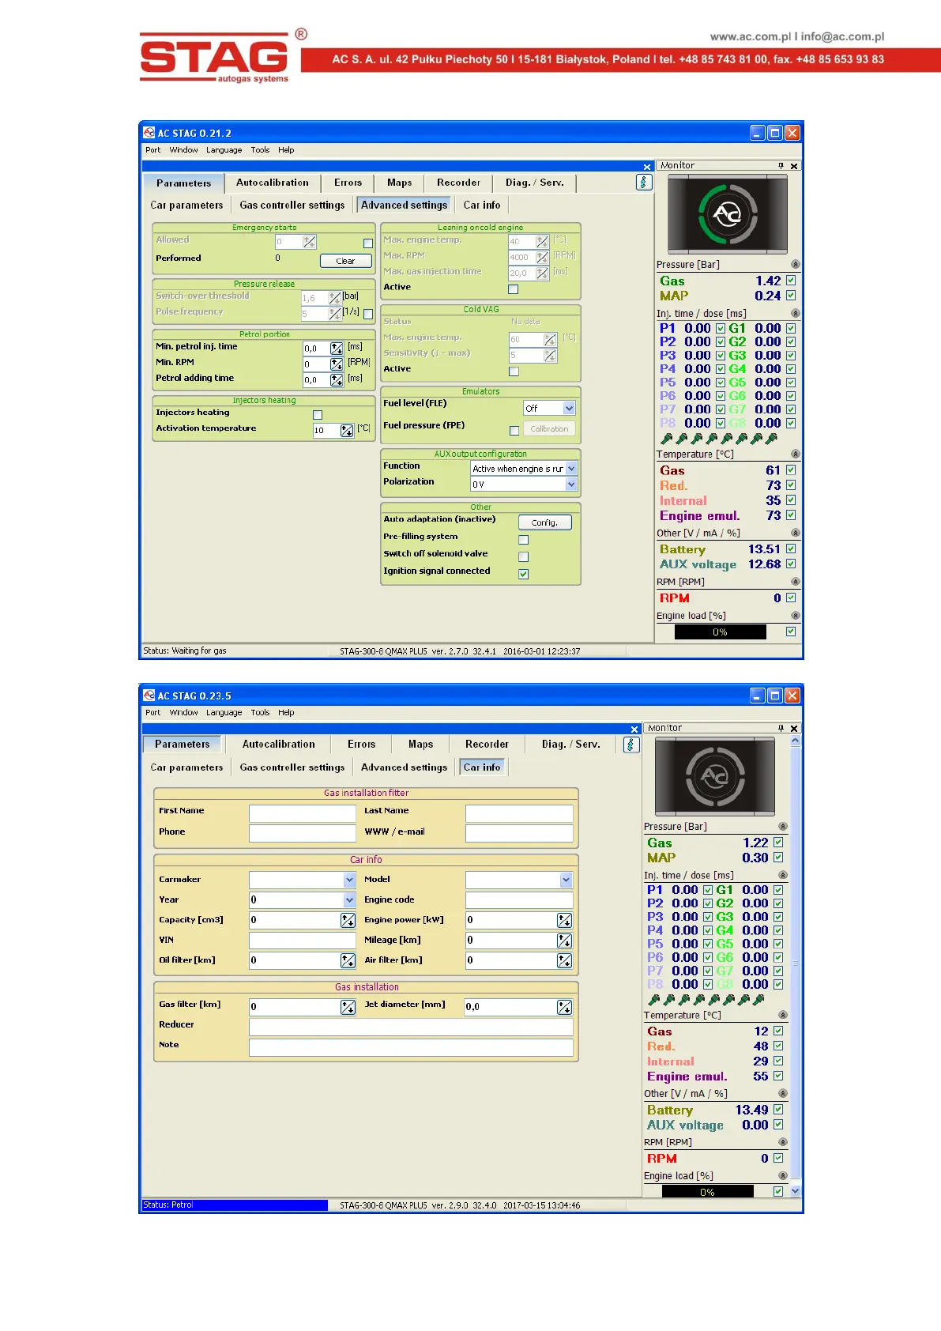Viewport: 941px width, 1331px height.
Task: Open the Carmaker dropdown
Action: pyautogui.click(x=349, y=880)
